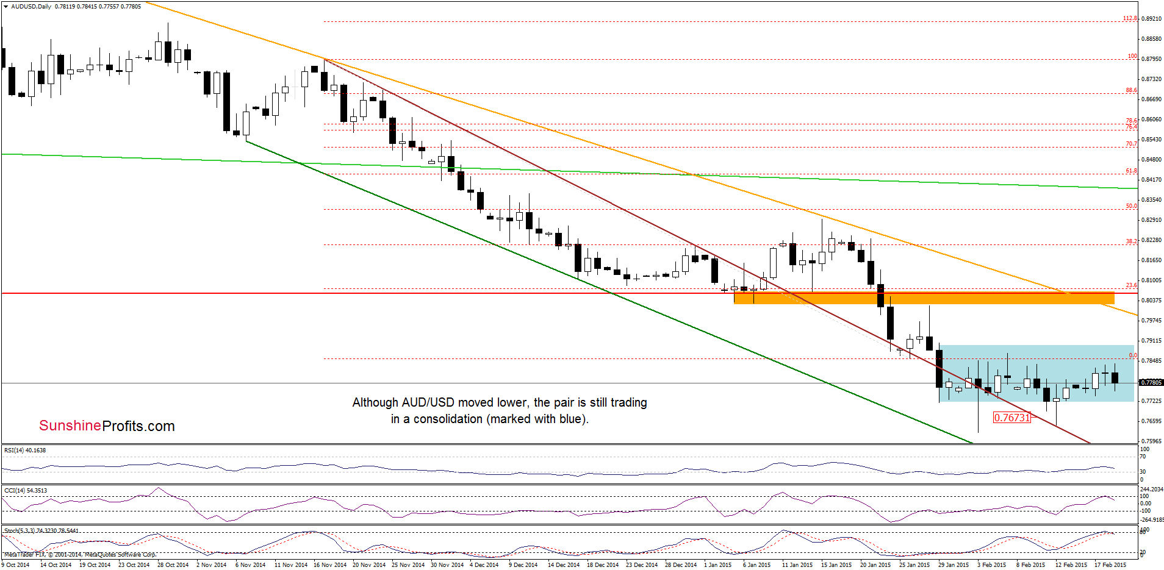Click the 0.79115 price axis label
Viewport: 1164px width, 570px height.
(x=1151, y=340)
